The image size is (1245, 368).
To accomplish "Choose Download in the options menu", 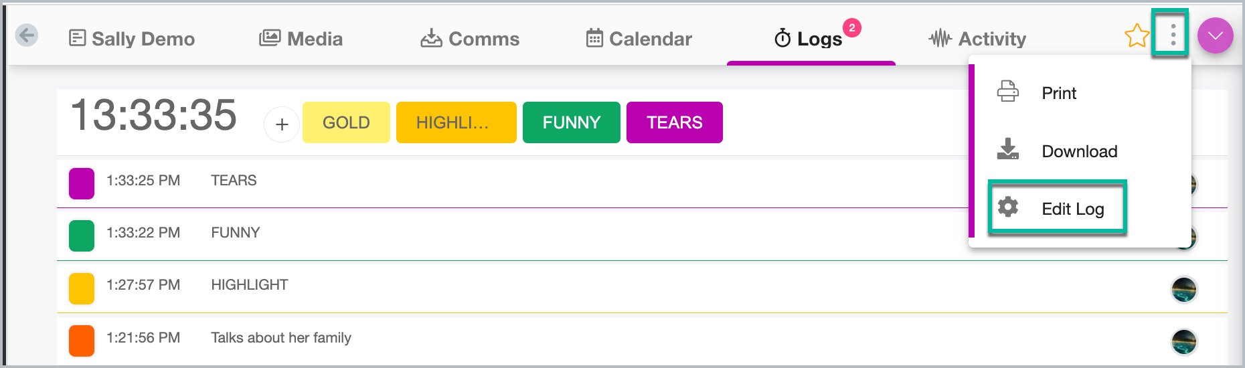I will [1078, 151].
